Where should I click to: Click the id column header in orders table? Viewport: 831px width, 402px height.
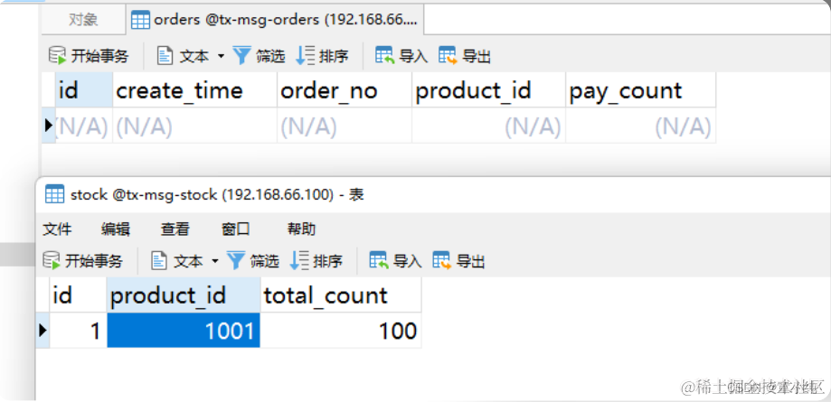(84, 90)
